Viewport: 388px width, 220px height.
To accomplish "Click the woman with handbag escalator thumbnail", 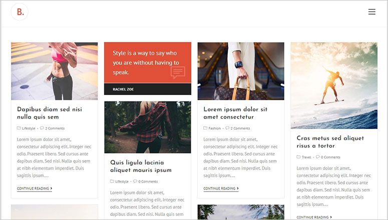I will [241, 71].
